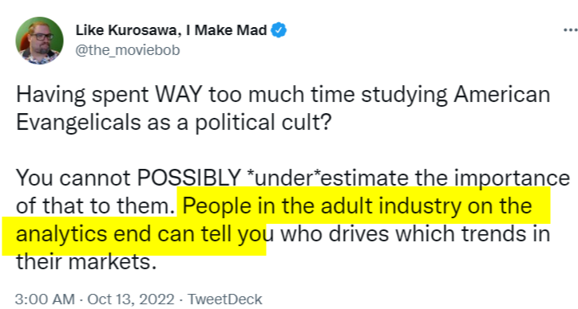The image size is (578, 309).
Task: Click the word 'WAY' in the tweet
Action: [x=179, y=95]
